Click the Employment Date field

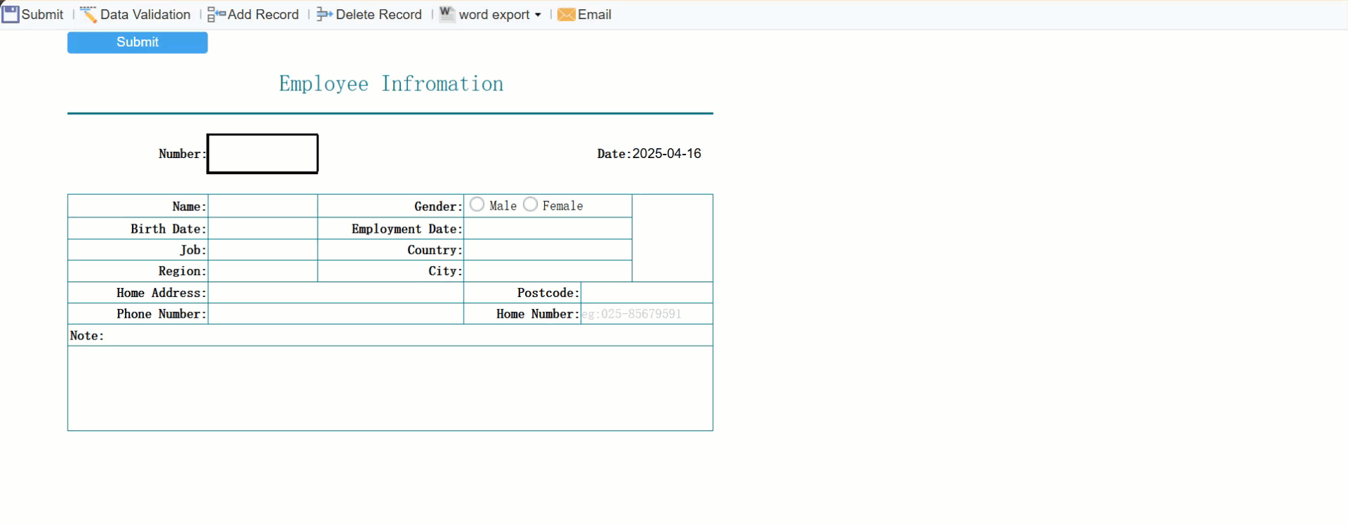(548, 229)
